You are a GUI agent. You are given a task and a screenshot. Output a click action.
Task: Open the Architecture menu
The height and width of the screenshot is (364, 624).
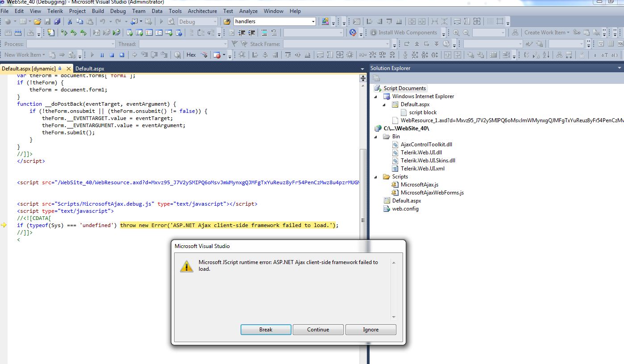pos(202,11)
